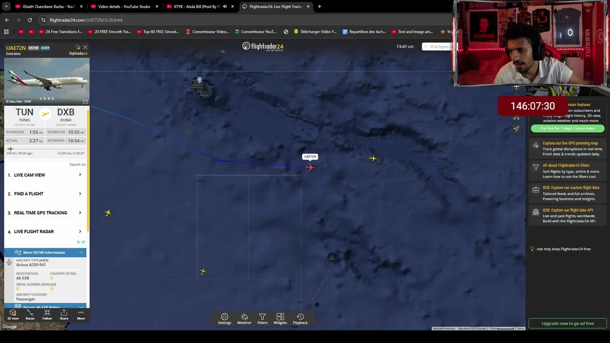Switch to the KTYB Abda Bill tab

pos(199,7)
